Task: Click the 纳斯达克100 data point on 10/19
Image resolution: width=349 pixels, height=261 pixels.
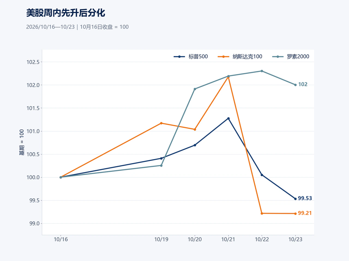Action: point(161,123)
